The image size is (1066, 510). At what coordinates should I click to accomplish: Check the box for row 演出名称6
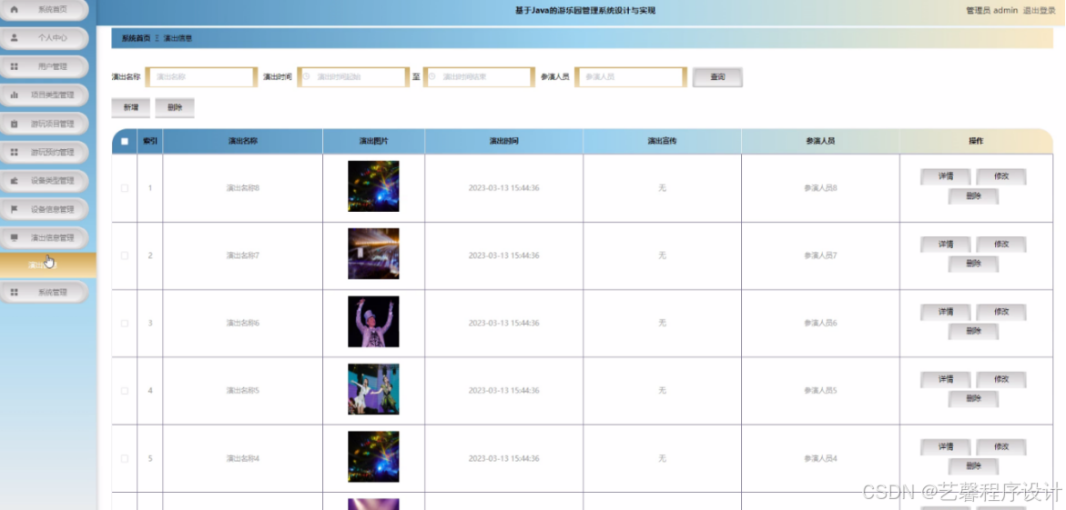[125, 324]
